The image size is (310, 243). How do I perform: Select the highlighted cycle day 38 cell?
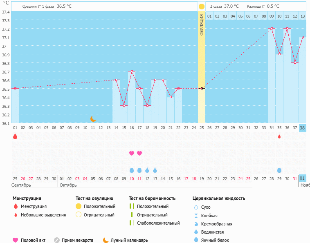coord(302,127)
